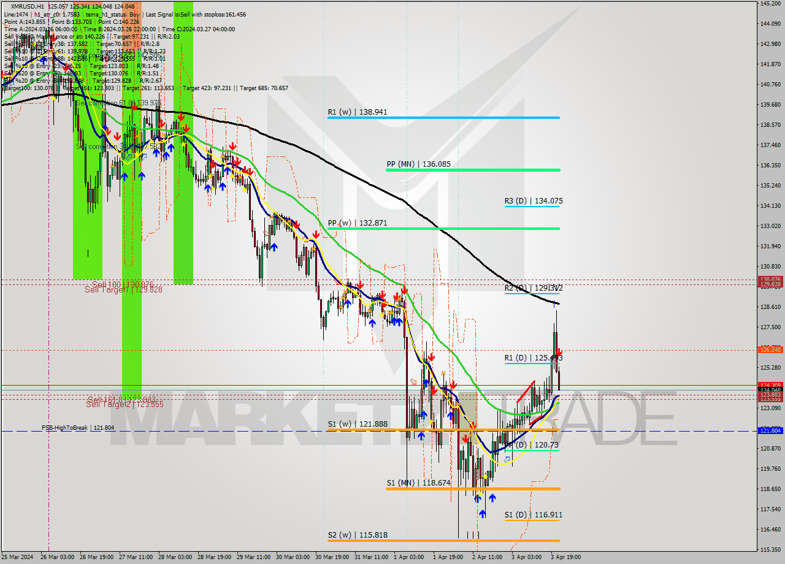The image size is (785, 564).
Task: Click the 138.570 price axis value
Action: [772, 125]
